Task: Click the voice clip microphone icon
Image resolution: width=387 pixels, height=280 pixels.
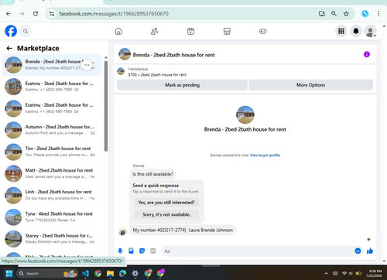Action: 120,251
